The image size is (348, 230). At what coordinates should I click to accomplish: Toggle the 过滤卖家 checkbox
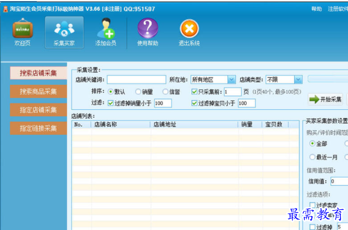tap(312, 205)
